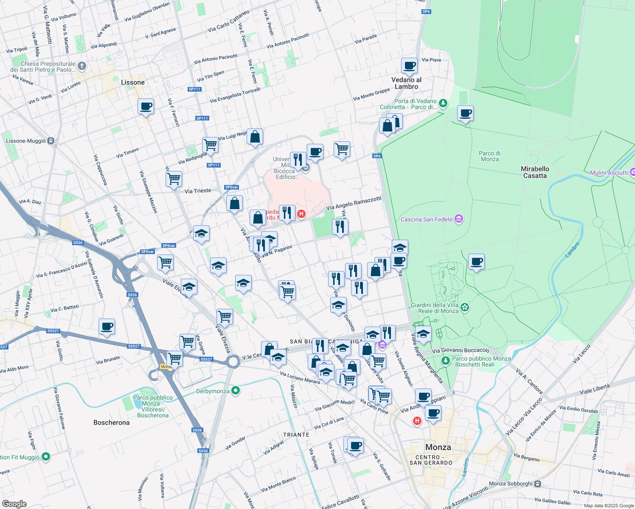Click the 'Cascina San Fedele' place label

coord(427,219)
